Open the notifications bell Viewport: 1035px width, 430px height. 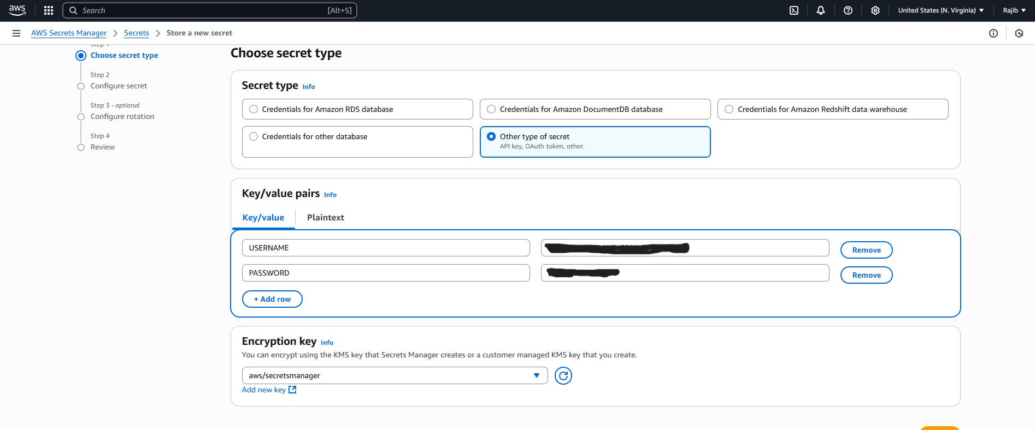821,10
